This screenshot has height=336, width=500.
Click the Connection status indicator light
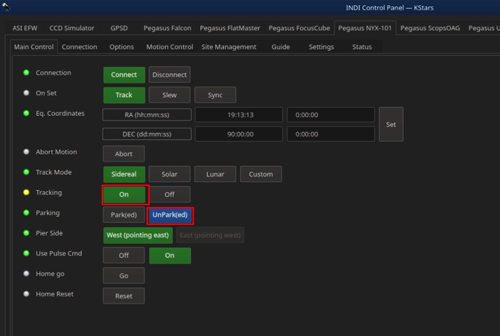26,73
